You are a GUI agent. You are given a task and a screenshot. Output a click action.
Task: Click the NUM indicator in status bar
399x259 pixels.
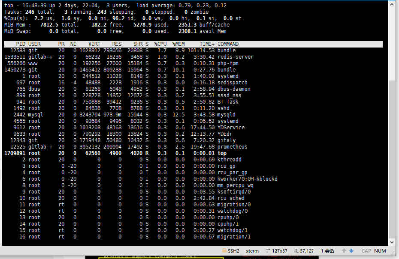[380, 251]
